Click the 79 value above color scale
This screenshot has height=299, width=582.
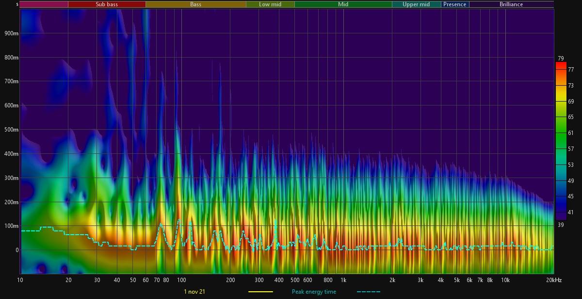coord(561,59)
